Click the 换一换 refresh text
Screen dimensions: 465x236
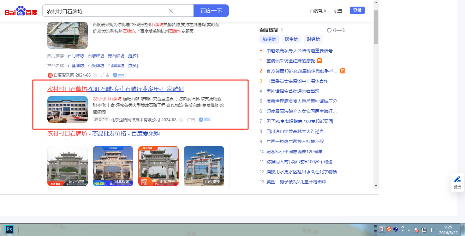point(339,30)
